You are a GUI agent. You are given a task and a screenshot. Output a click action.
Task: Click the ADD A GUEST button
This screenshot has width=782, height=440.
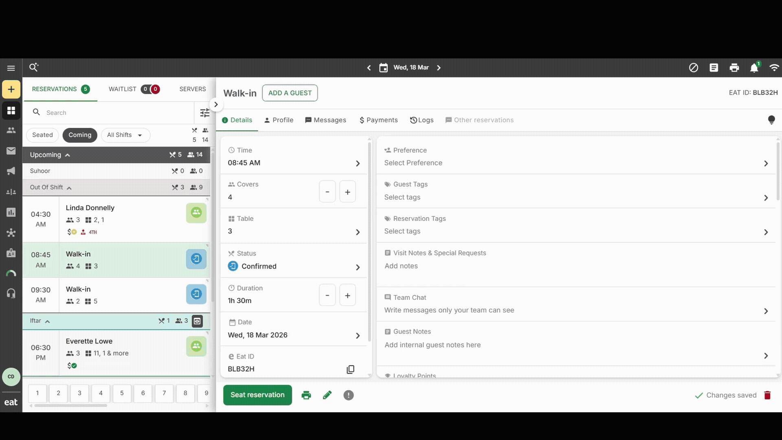pyautogui.click(x=290, y=93)
